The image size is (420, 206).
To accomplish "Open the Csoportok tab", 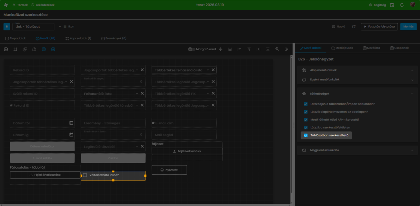I will pos(399,48).
